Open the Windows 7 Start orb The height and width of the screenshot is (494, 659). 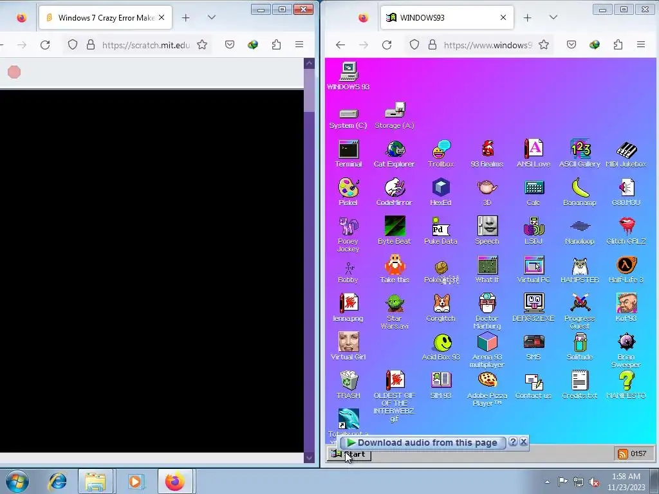17,481
